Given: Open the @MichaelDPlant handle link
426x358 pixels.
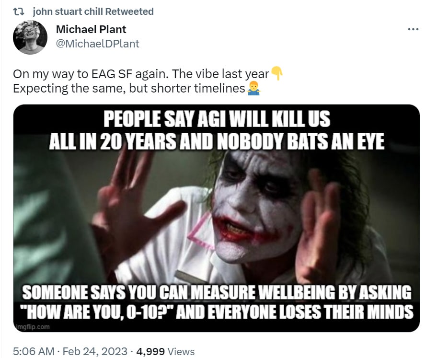Looking at the screenshot, I should (98, 44).
